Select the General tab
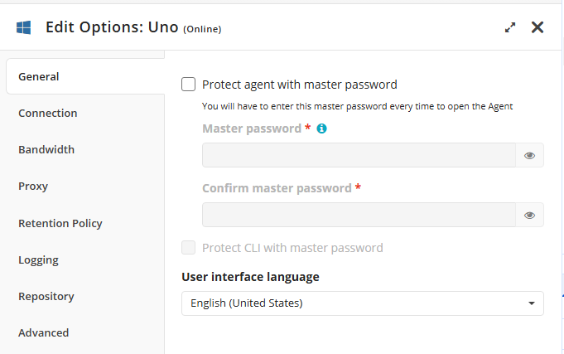 point(39,76)
